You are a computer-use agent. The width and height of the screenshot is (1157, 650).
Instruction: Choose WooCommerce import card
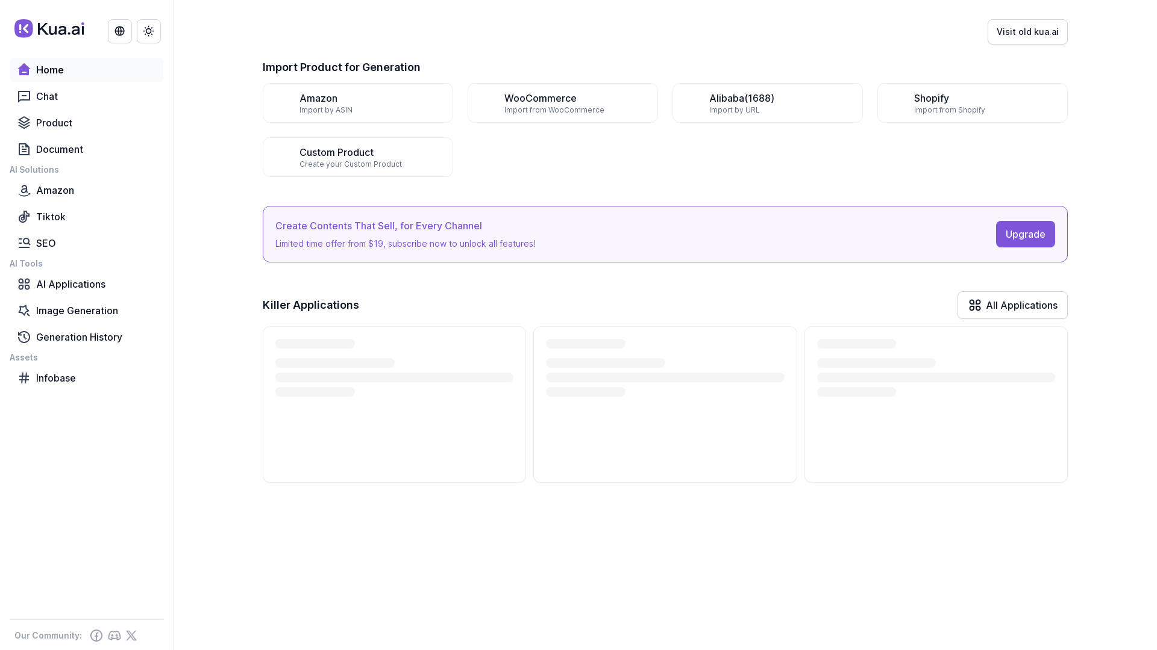(x=563, y=103)
